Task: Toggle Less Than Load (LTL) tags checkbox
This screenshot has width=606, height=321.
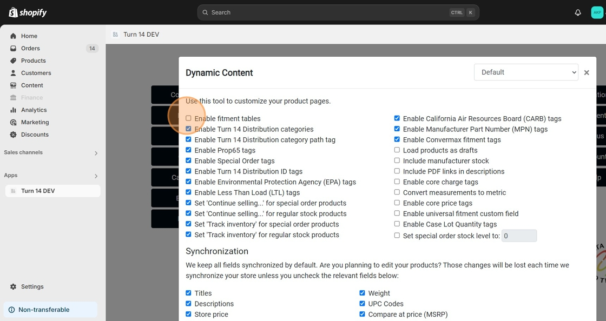Action: click(188, 192)
